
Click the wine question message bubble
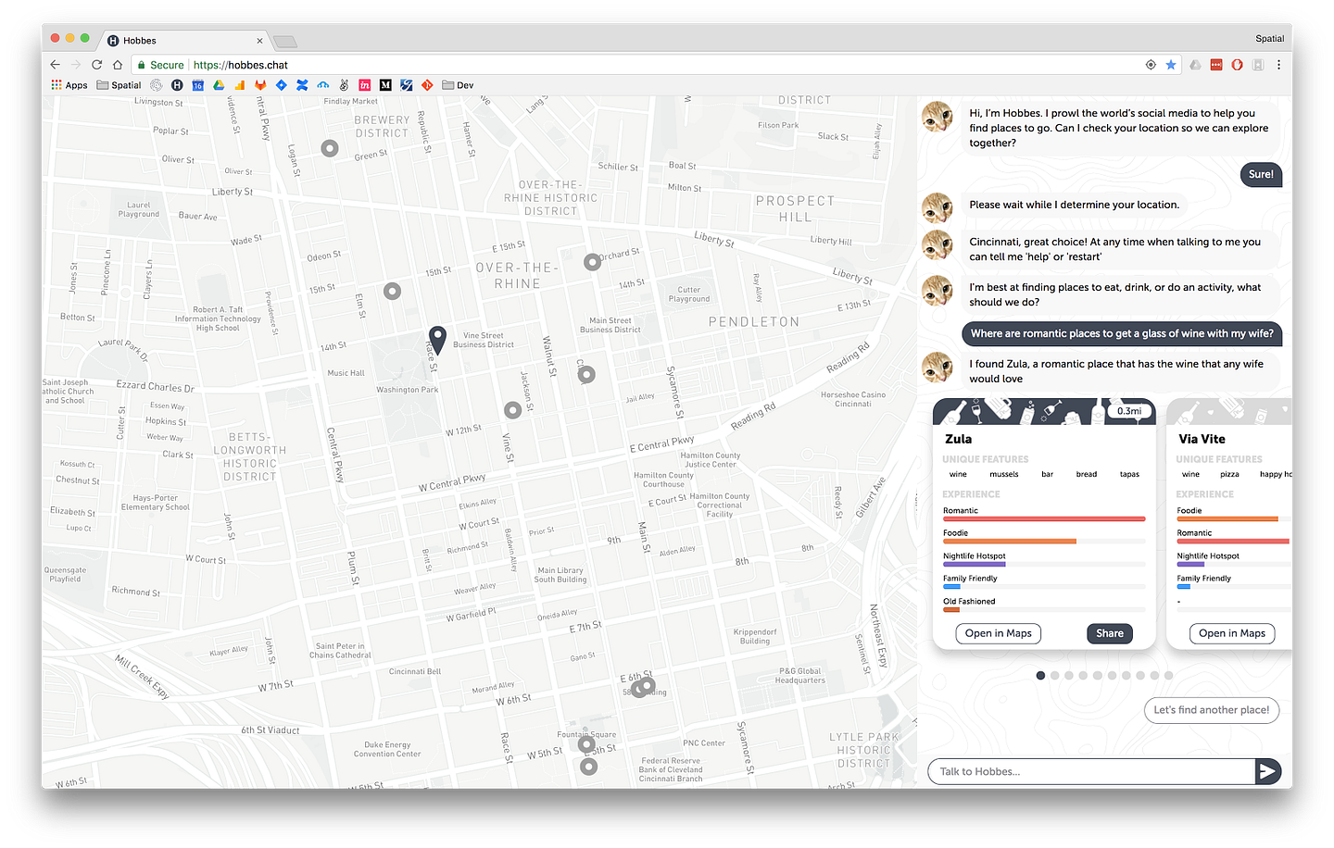pyautogui.click(x=1122, y=333)
